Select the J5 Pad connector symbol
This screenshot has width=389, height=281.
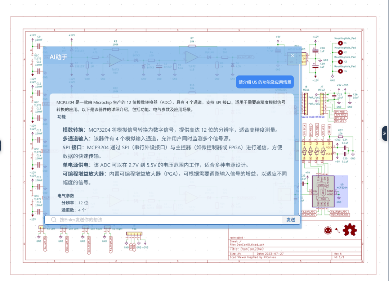coord(134,234)
